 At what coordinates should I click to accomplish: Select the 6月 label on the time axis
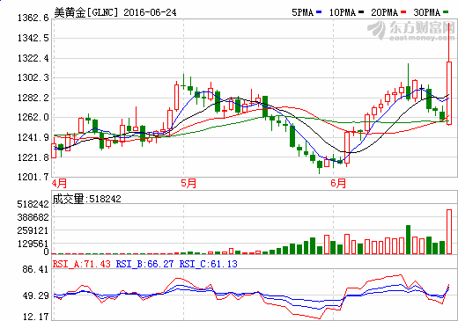coord(338,184)
